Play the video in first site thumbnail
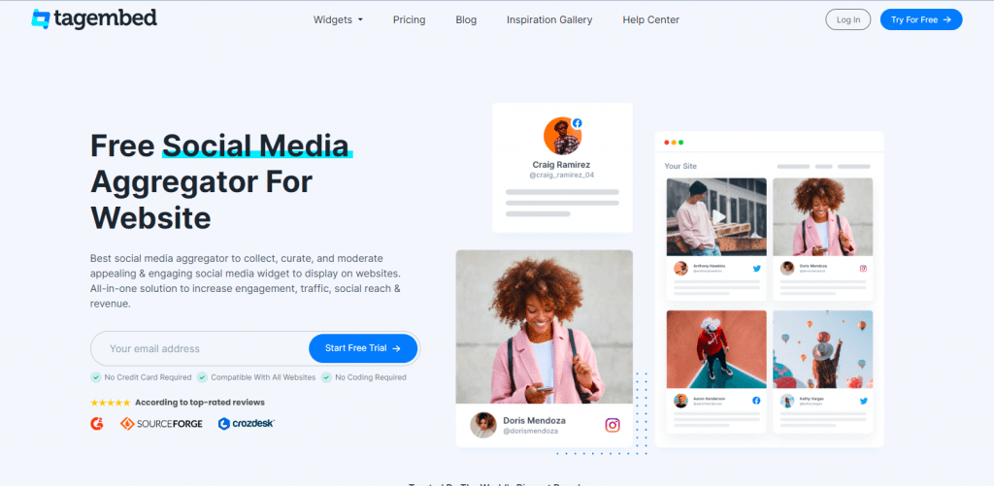The width and height of the screenshot is (994, 486). click(x=717, y=217)
